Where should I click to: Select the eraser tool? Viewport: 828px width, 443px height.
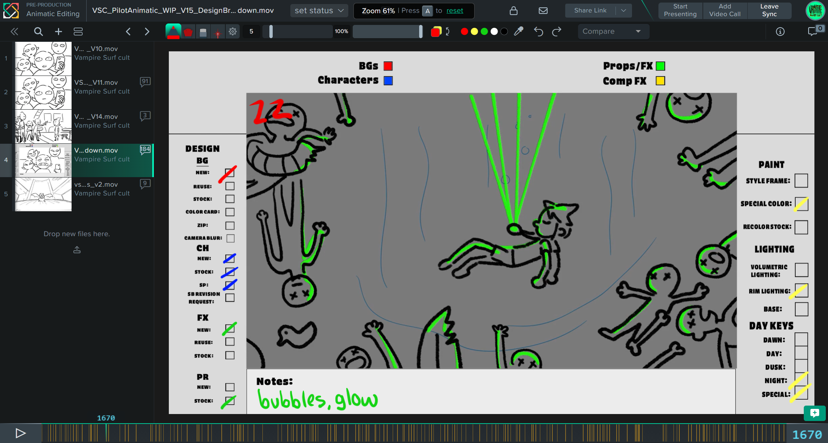pyautogui.click(x=203, y=32)
